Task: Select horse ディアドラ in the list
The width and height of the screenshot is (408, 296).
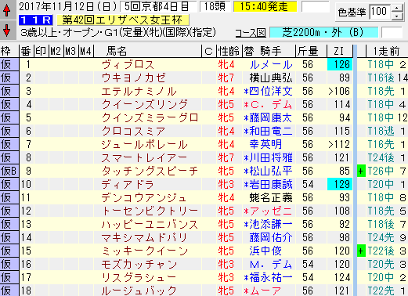Action: 128,185
